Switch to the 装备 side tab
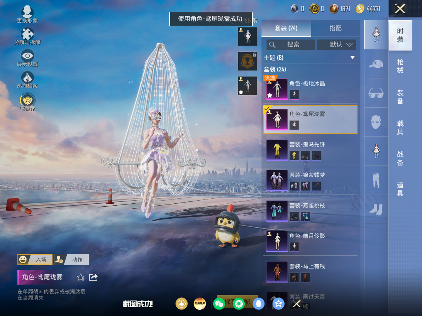Image resolution: width=422 pixels, height=316 pixels. click(x=400, y=97)
